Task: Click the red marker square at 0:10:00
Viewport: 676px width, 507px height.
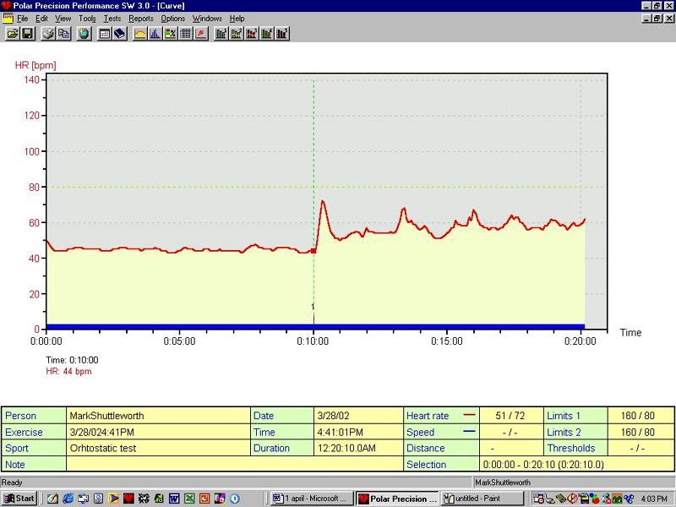Action: (x=313, y=251)
